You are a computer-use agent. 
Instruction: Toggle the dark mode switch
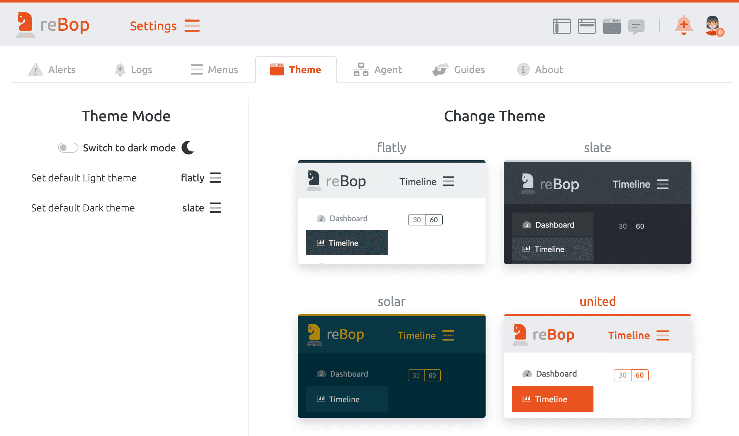click(x=68, y=148)
